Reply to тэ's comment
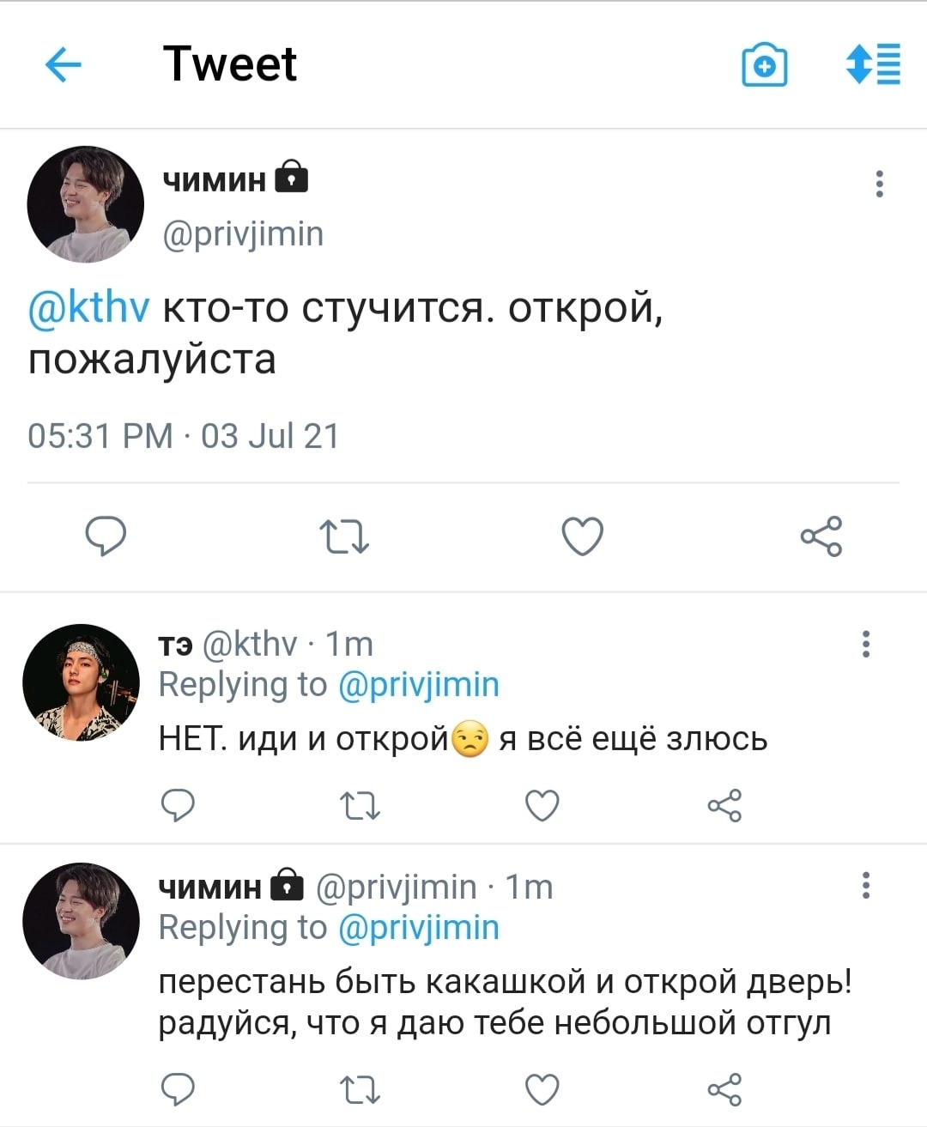 tap(179, 806)
